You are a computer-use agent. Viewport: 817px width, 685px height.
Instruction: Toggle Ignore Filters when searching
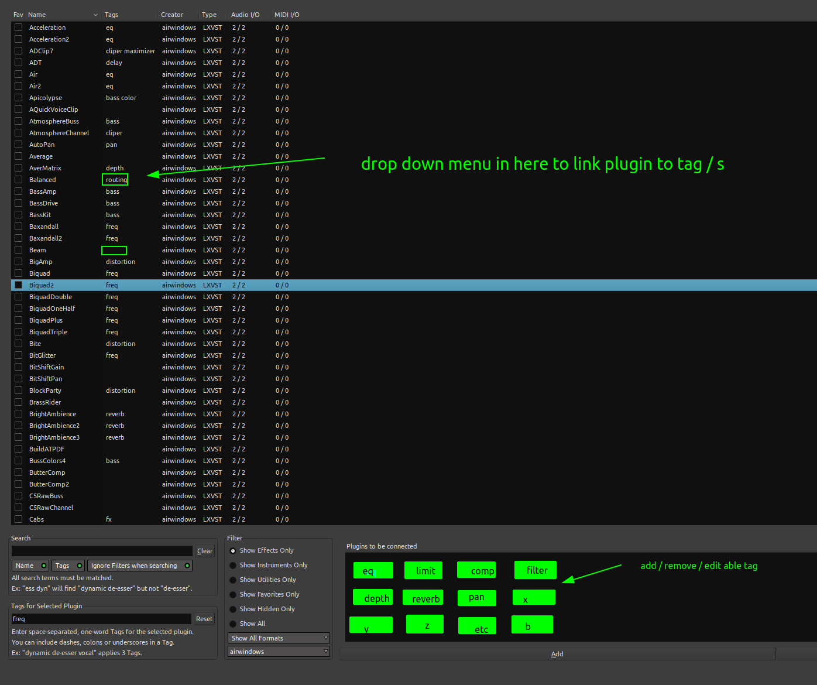tap(139, 566)
